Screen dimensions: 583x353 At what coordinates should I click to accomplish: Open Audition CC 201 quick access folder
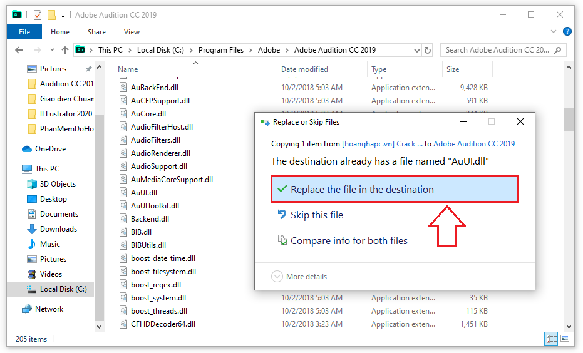61,84
